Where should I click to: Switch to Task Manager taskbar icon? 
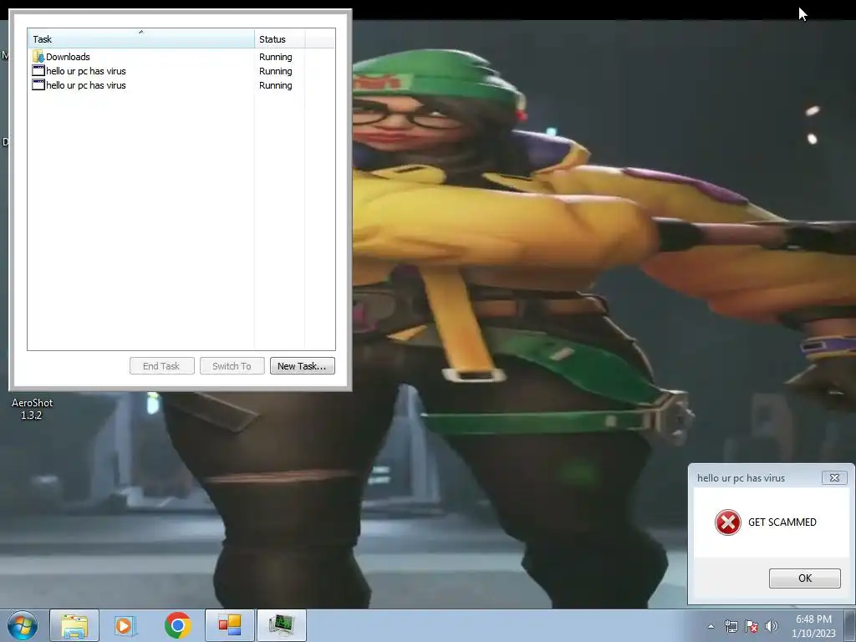click(282, 625)
